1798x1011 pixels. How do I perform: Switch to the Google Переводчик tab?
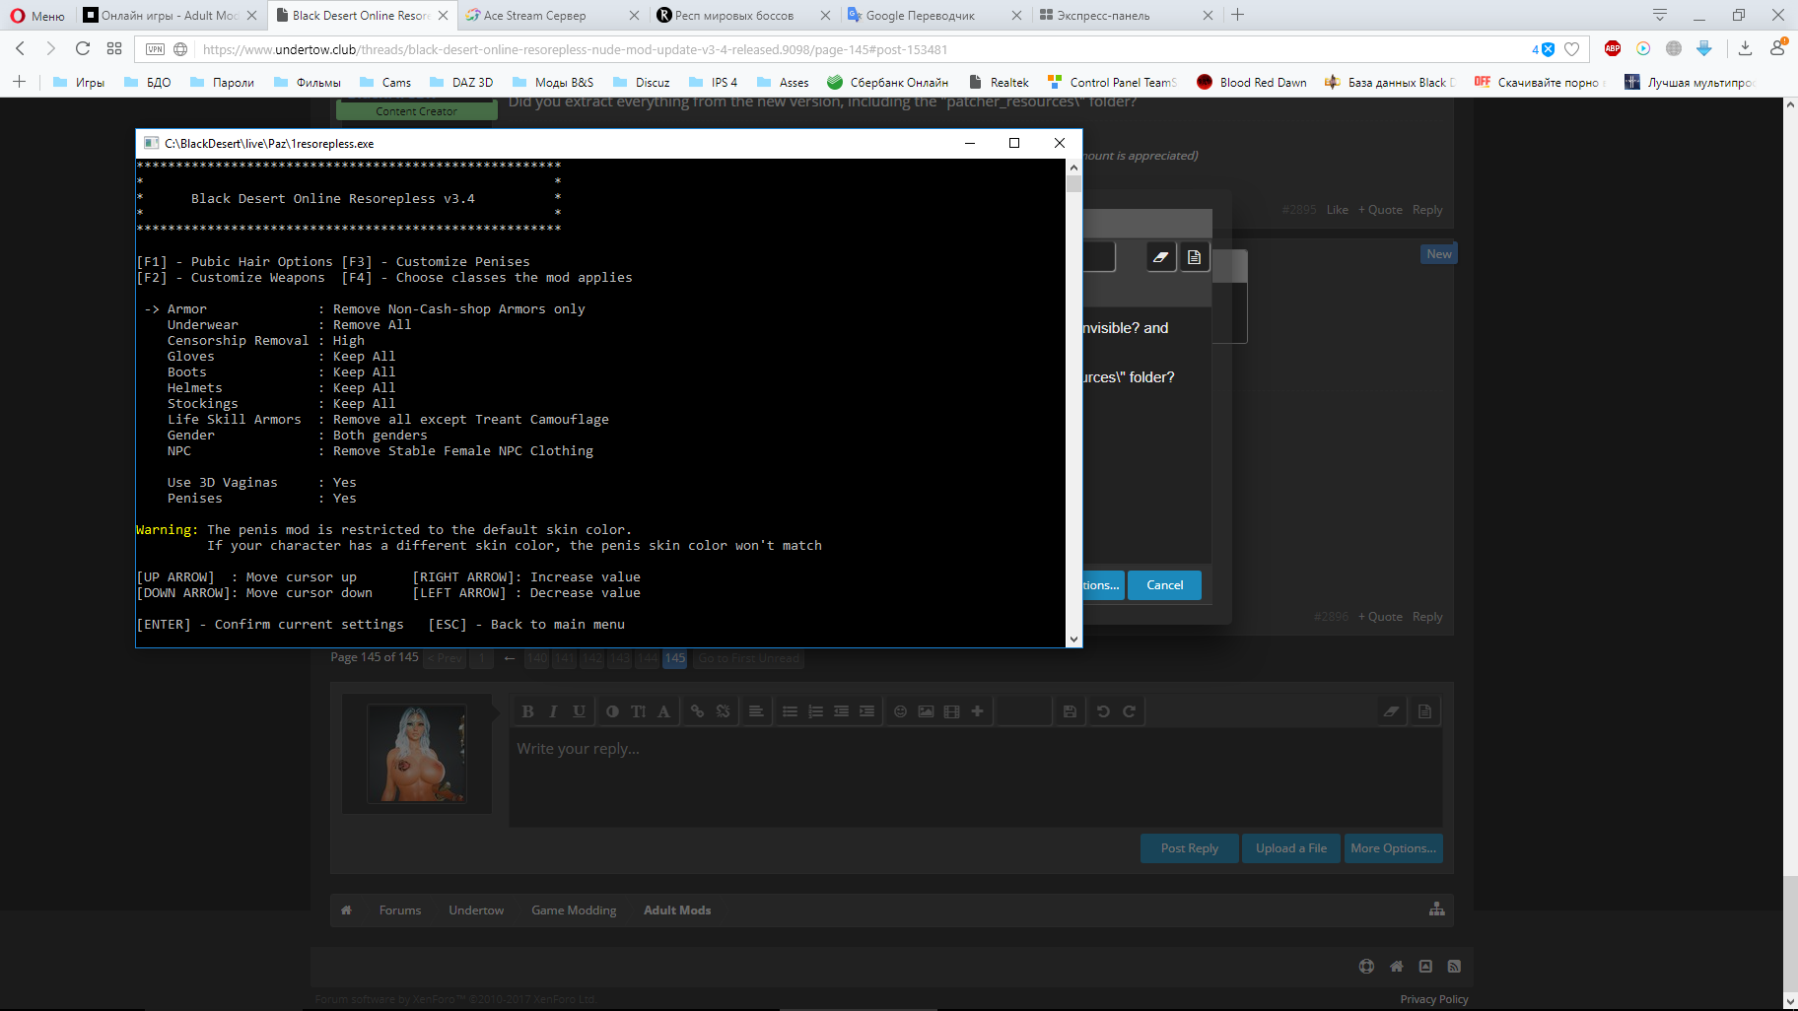pos(919,16)
